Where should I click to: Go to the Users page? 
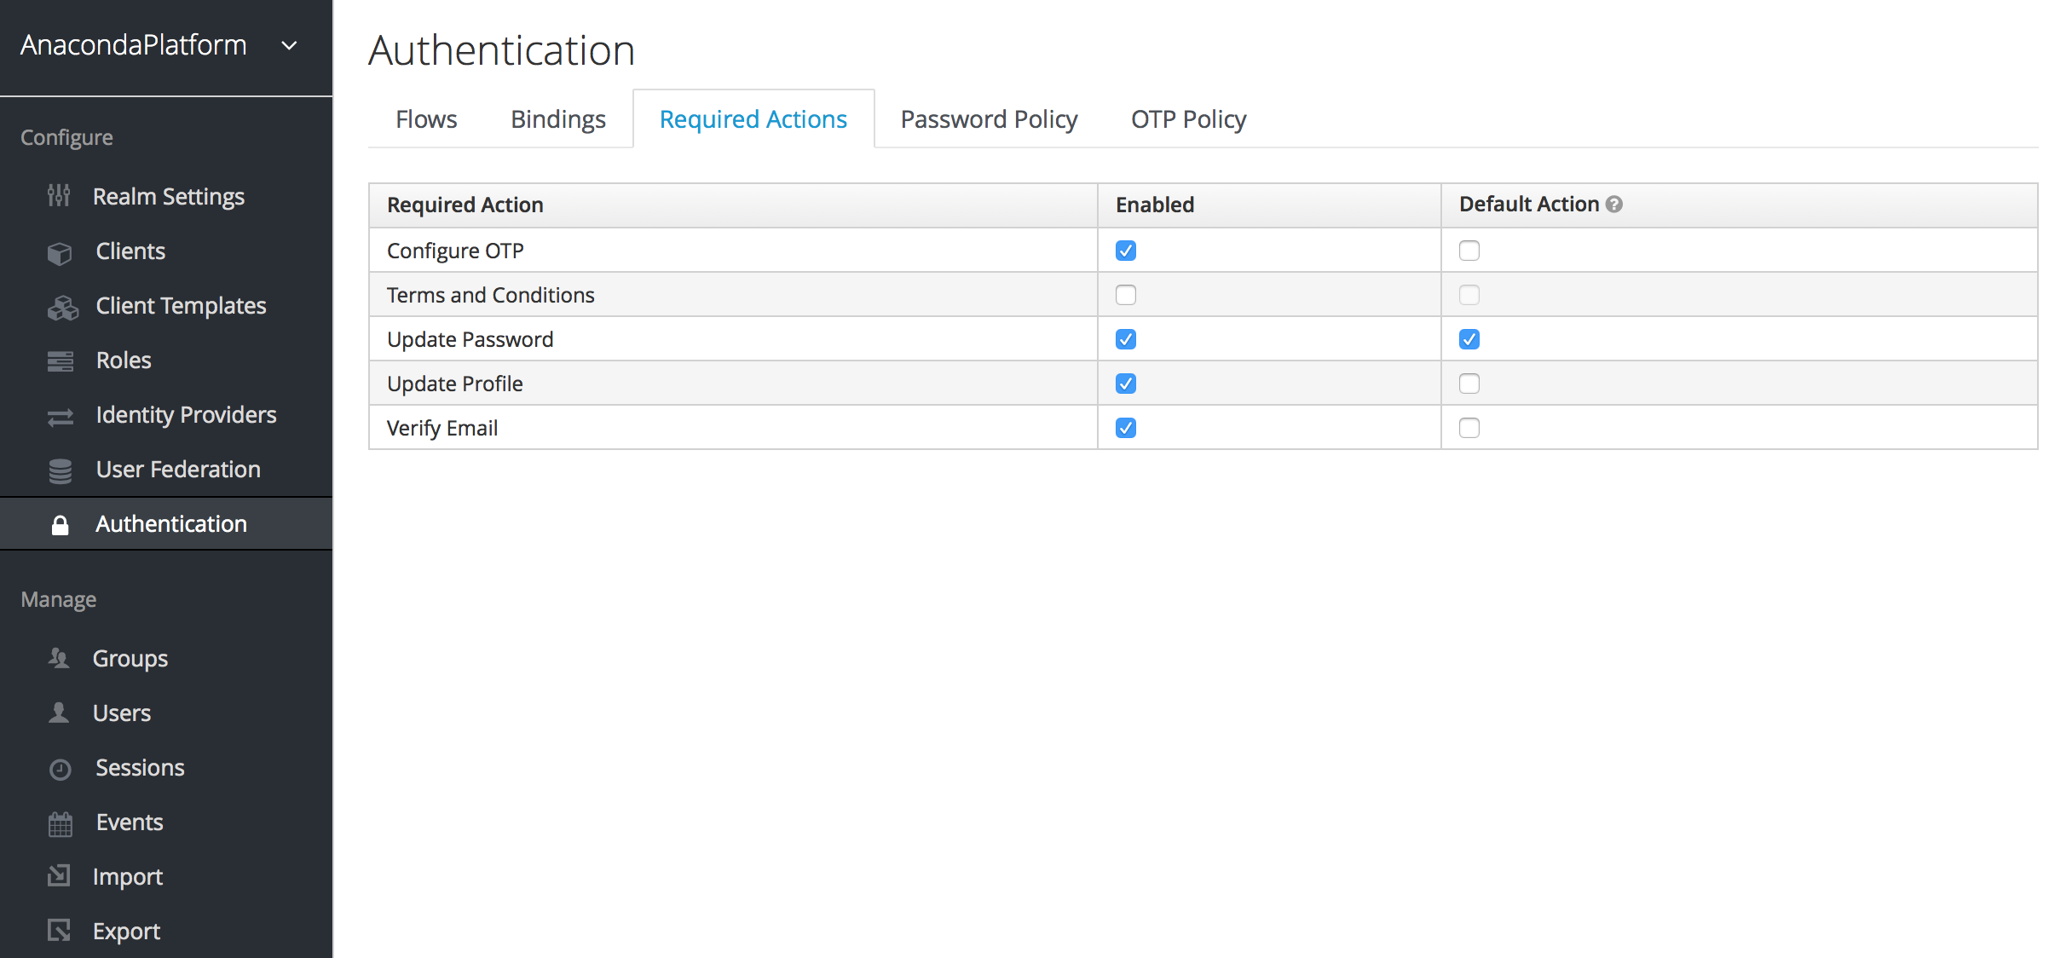[x=122, y=713]
